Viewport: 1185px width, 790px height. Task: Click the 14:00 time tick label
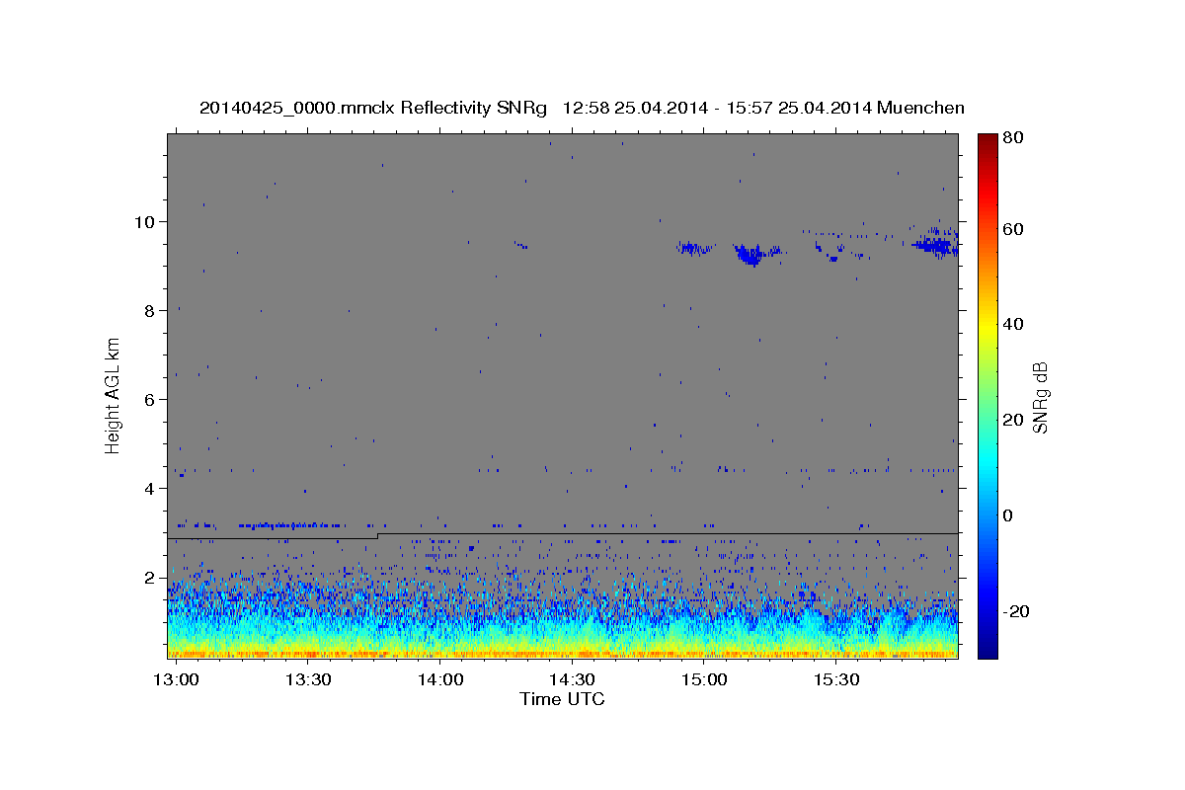(439, 680)
